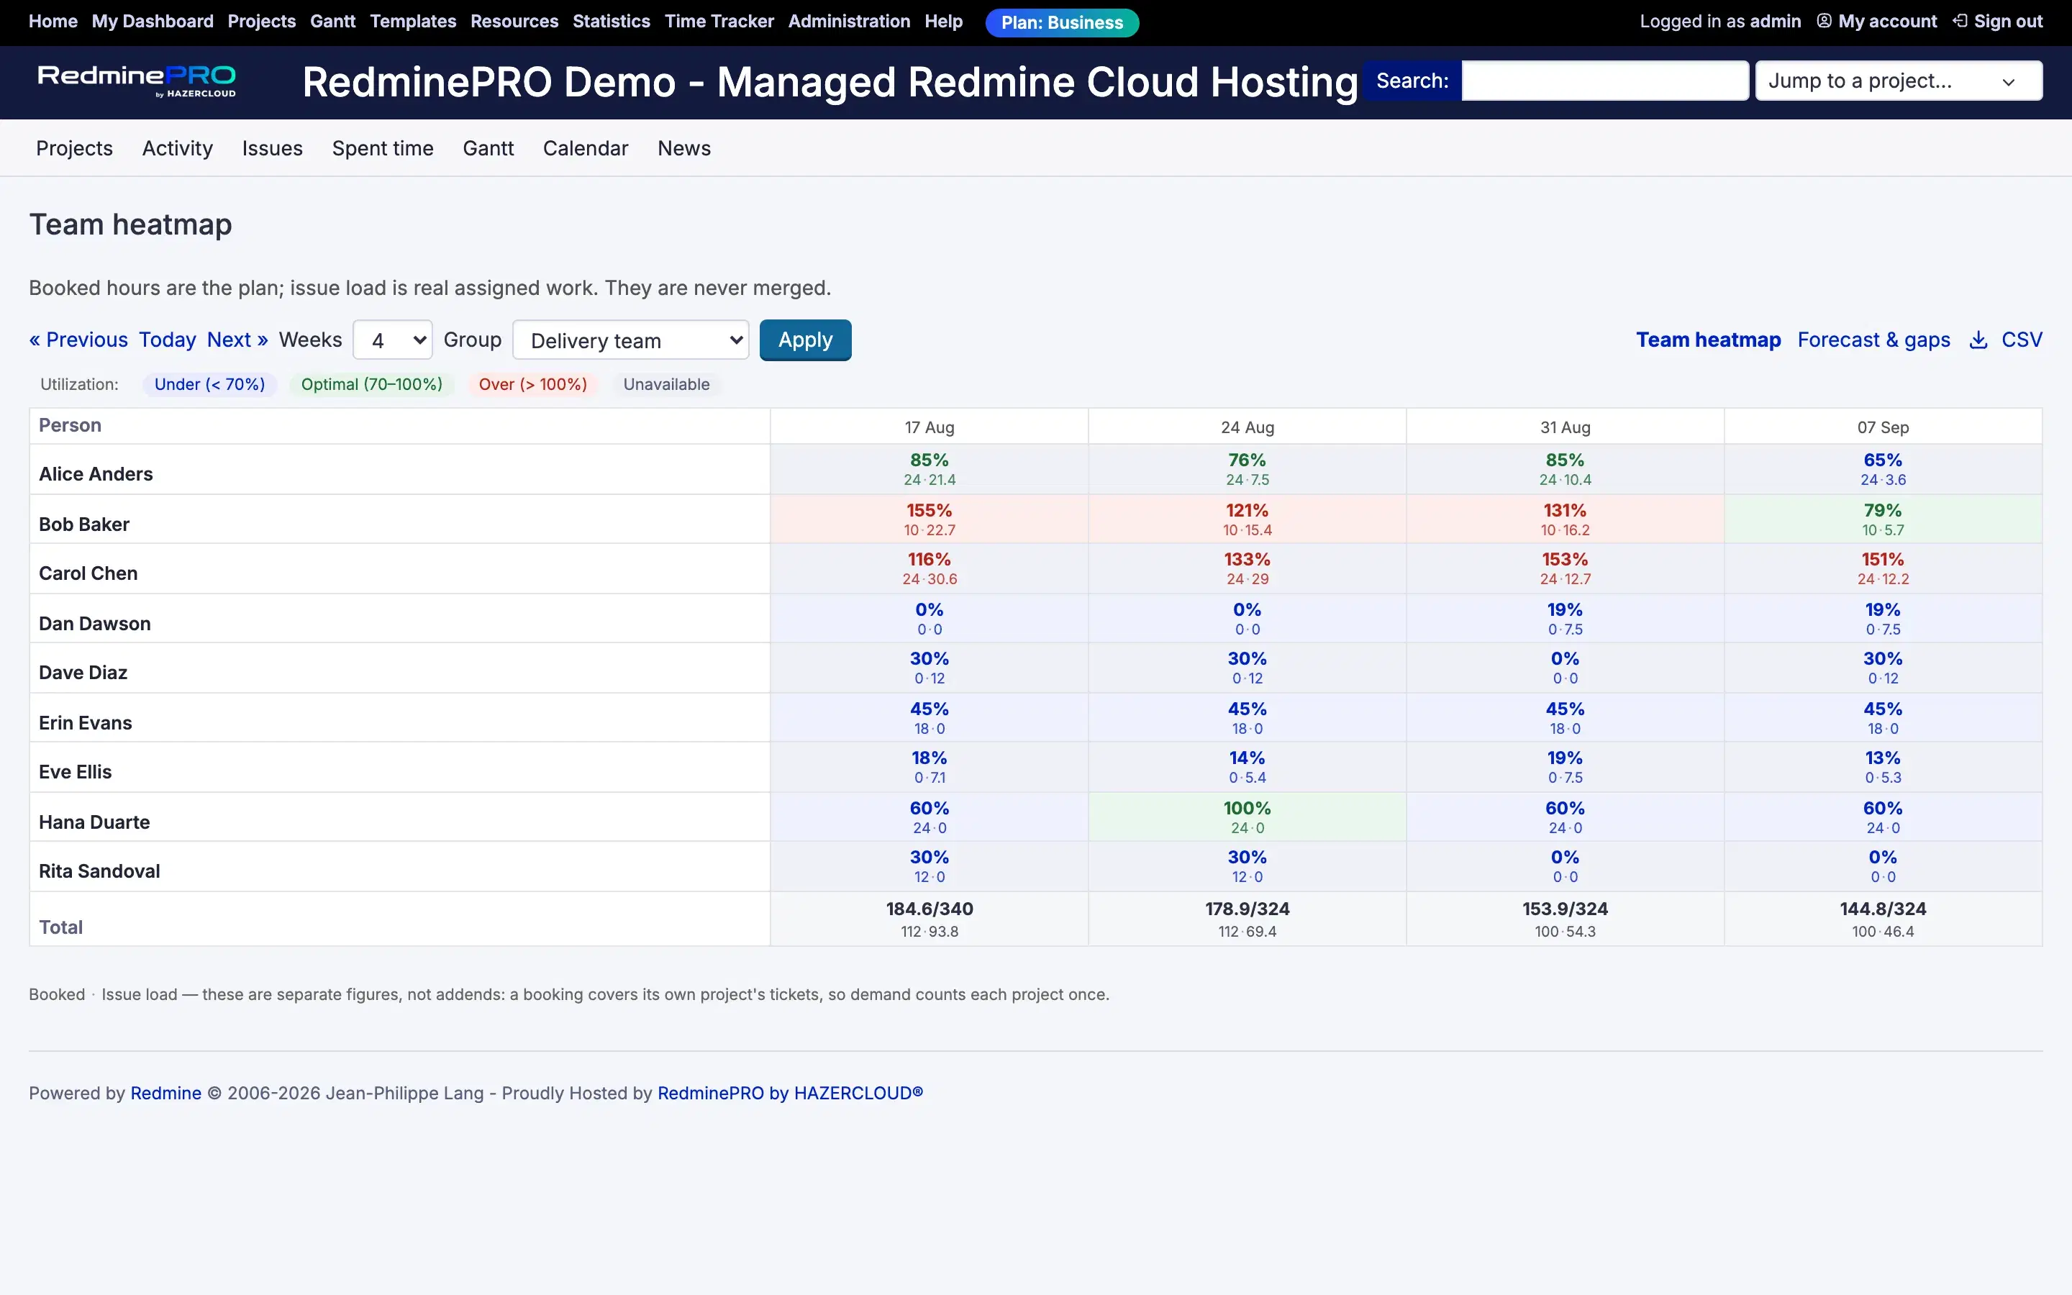Switch to the Spent time tab
The width and height of the screenshot is (2072, 1295).
383,148
